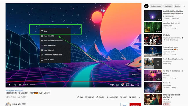Image resolution: width=188 pixels, height=106 pixels.
Task: Select Copy debug info entry
Action: pyautogui.click(x=55, y=50)
